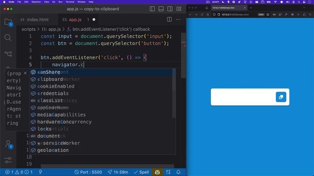
Task: Open the Copilot status bar icon
Action: (157, 172)
